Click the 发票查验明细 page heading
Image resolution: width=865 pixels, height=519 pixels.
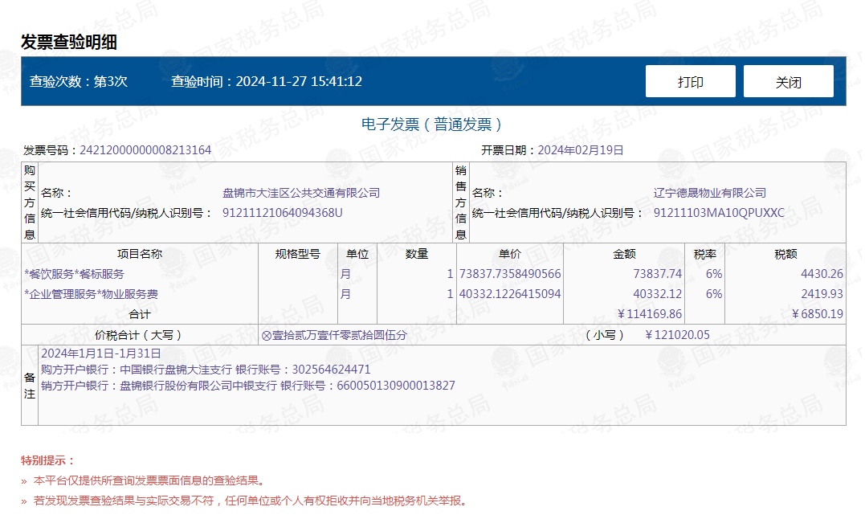click(69, 42)
